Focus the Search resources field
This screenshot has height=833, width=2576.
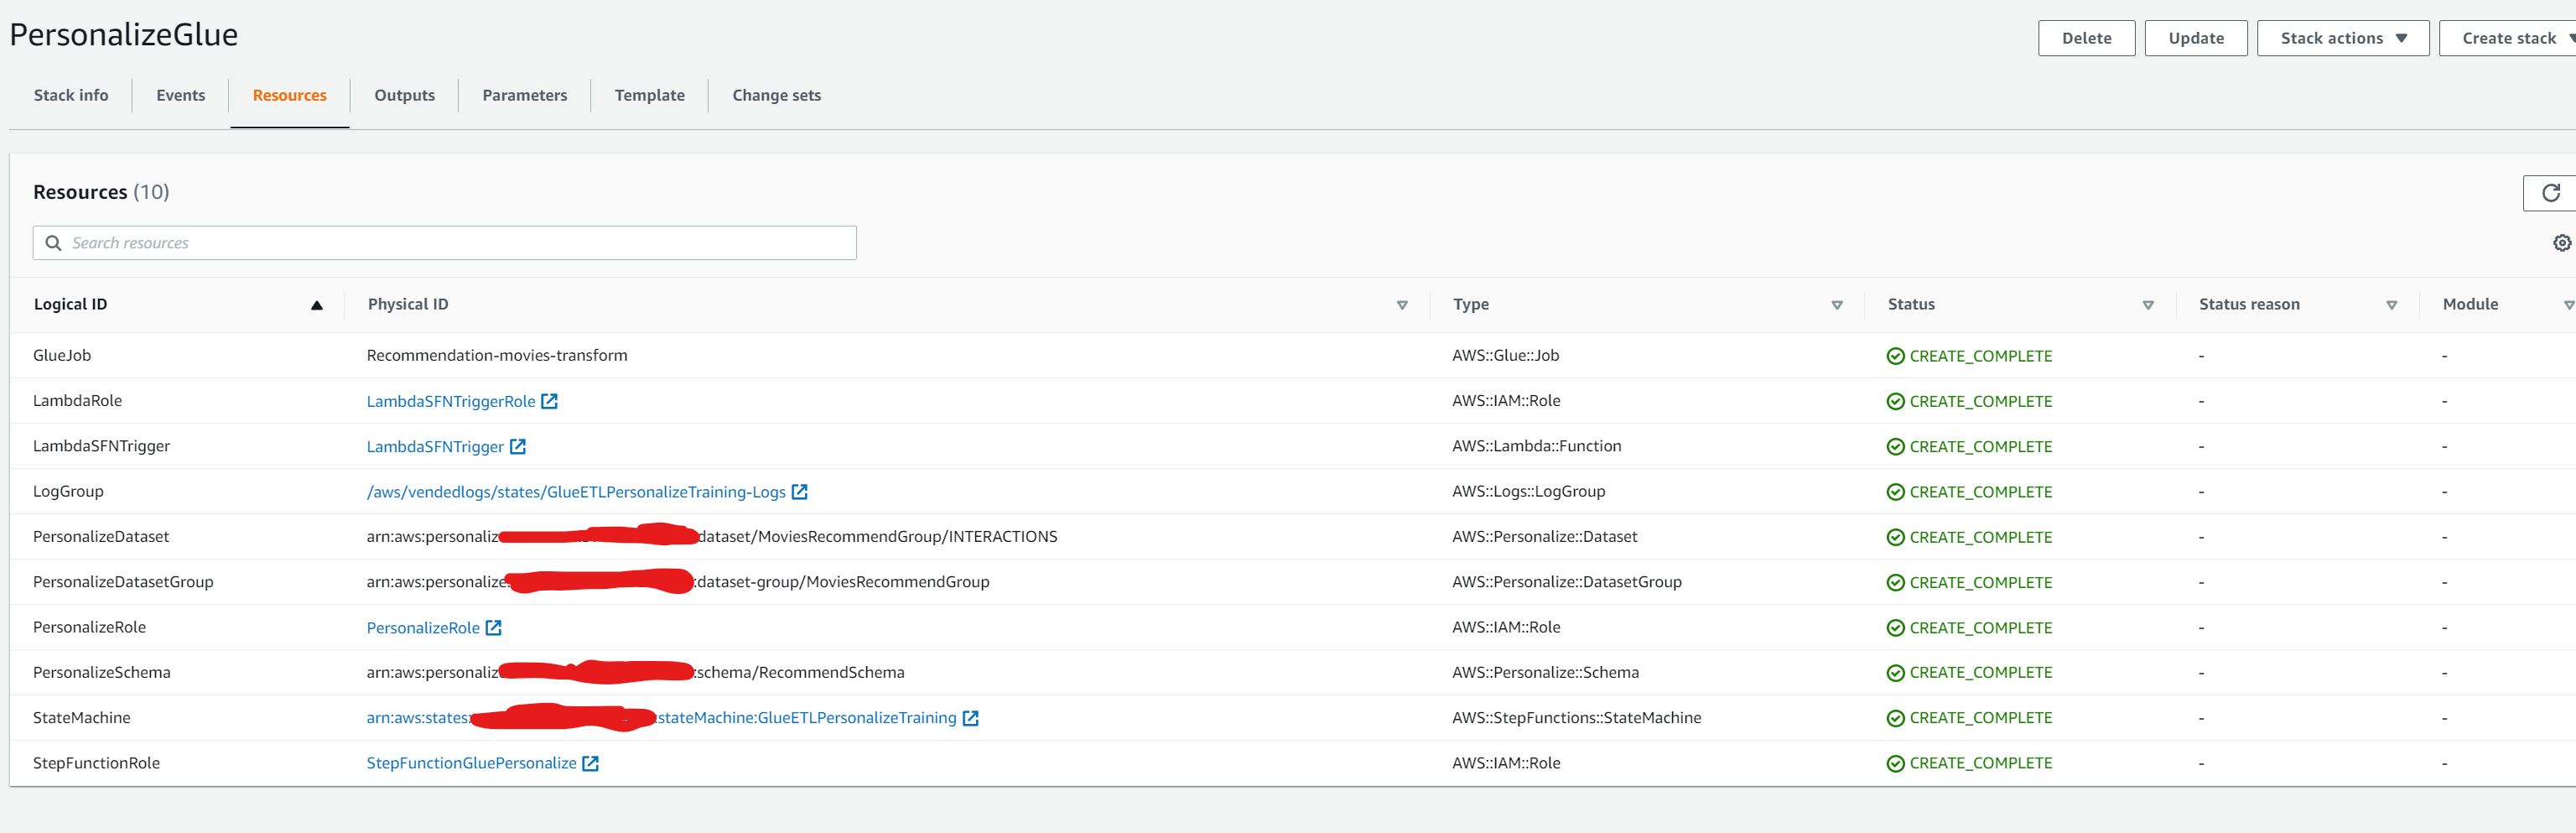[x=445, y=243]
